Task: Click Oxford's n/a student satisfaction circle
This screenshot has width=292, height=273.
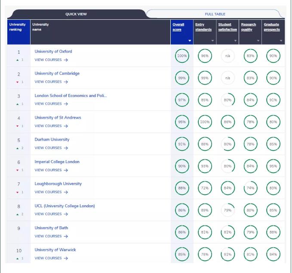Action: 227,56
